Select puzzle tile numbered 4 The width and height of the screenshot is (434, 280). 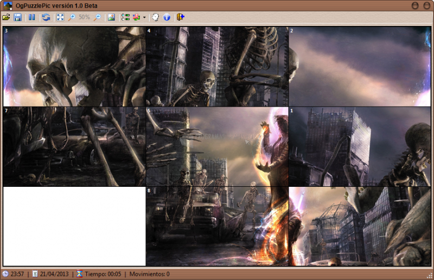217,67
